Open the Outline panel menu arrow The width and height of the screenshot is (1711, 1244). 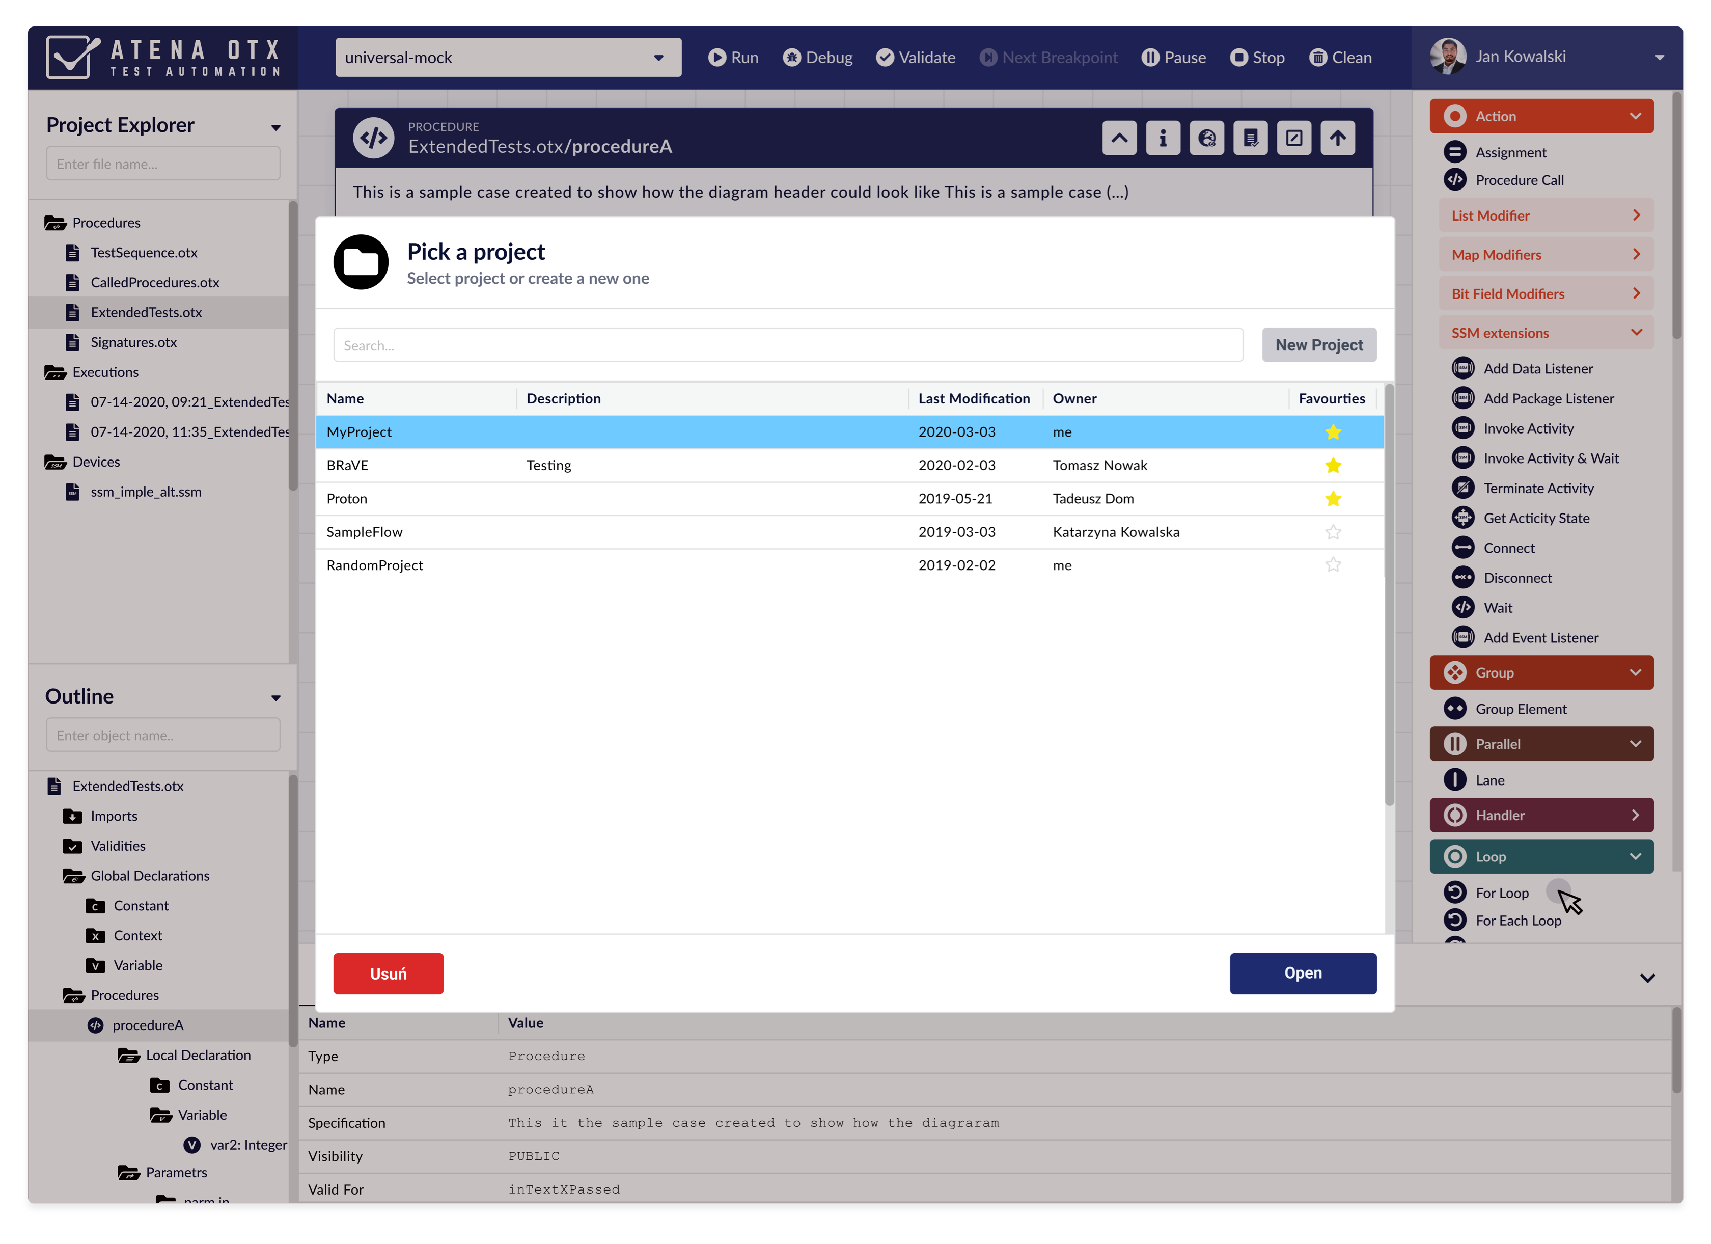coord(276,698)
